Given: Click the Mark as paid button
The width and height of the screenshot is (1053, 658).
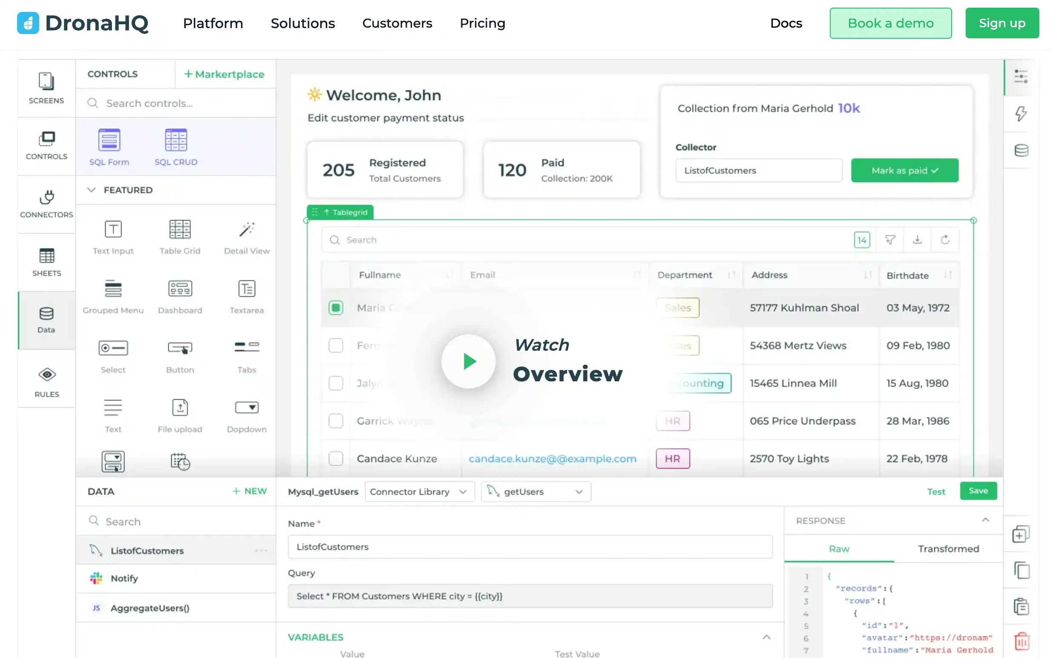Looking at the screenshot, I should click(904, 170).
